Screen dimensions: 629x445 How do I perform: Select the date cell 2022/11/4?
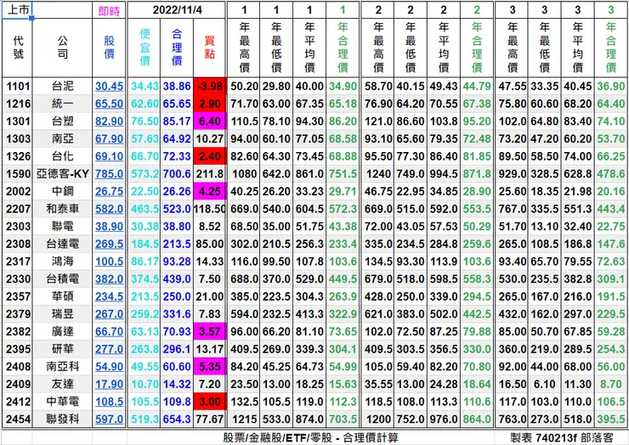click(x=177, y=10)
